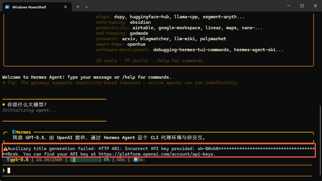Viewport: 322px width, 181px height.
Task: Click the 45s status entry
Action: click(121, 160)
